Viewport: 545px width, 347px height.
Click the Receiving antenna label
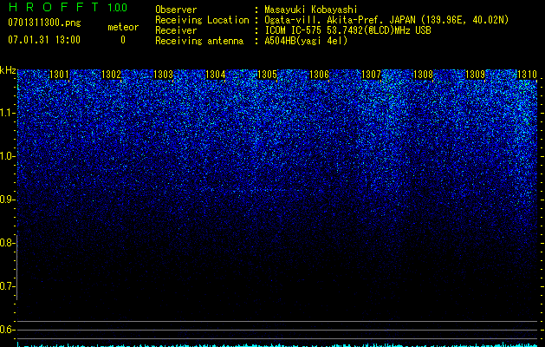pos(199,41)
